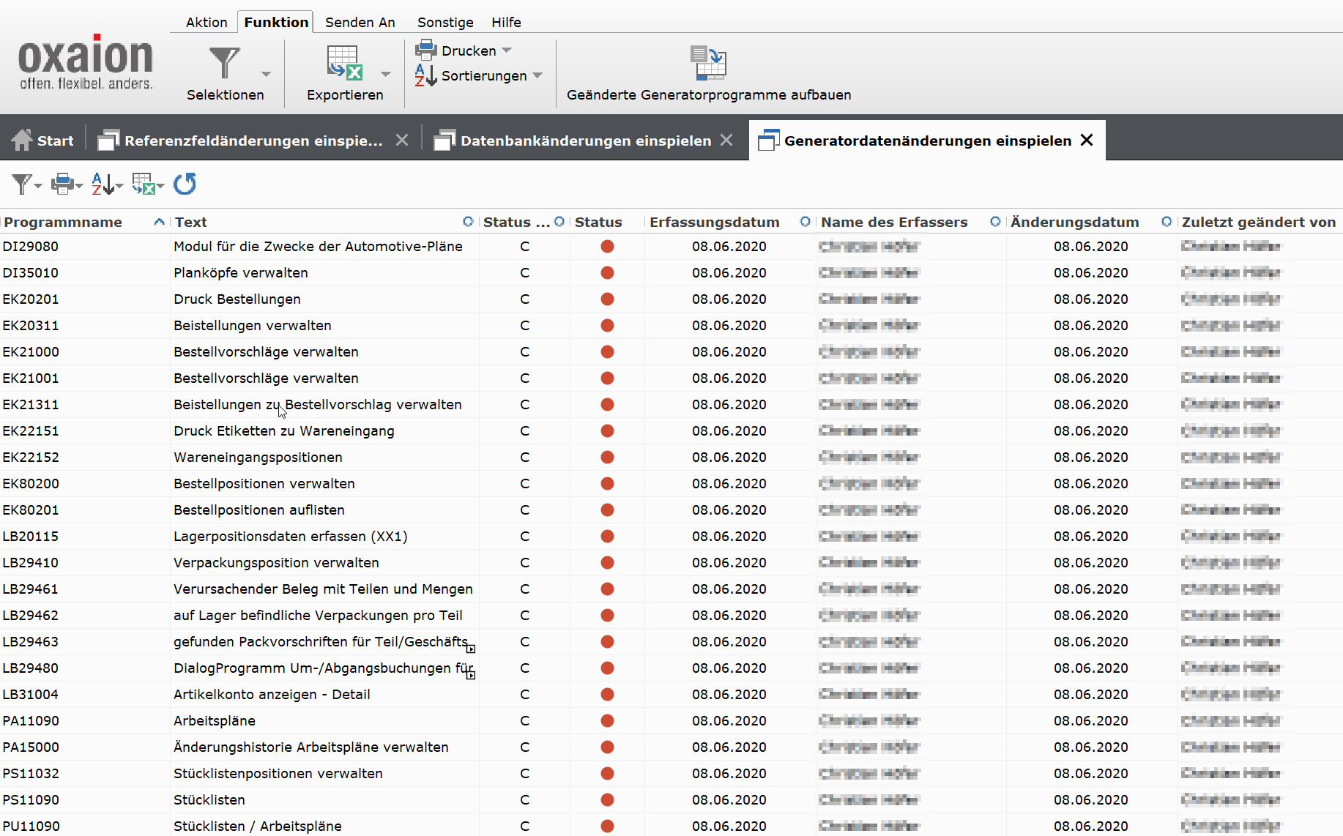Open dropdown arrow next to Selektionen
The image size is (1343, 836).
266,74
